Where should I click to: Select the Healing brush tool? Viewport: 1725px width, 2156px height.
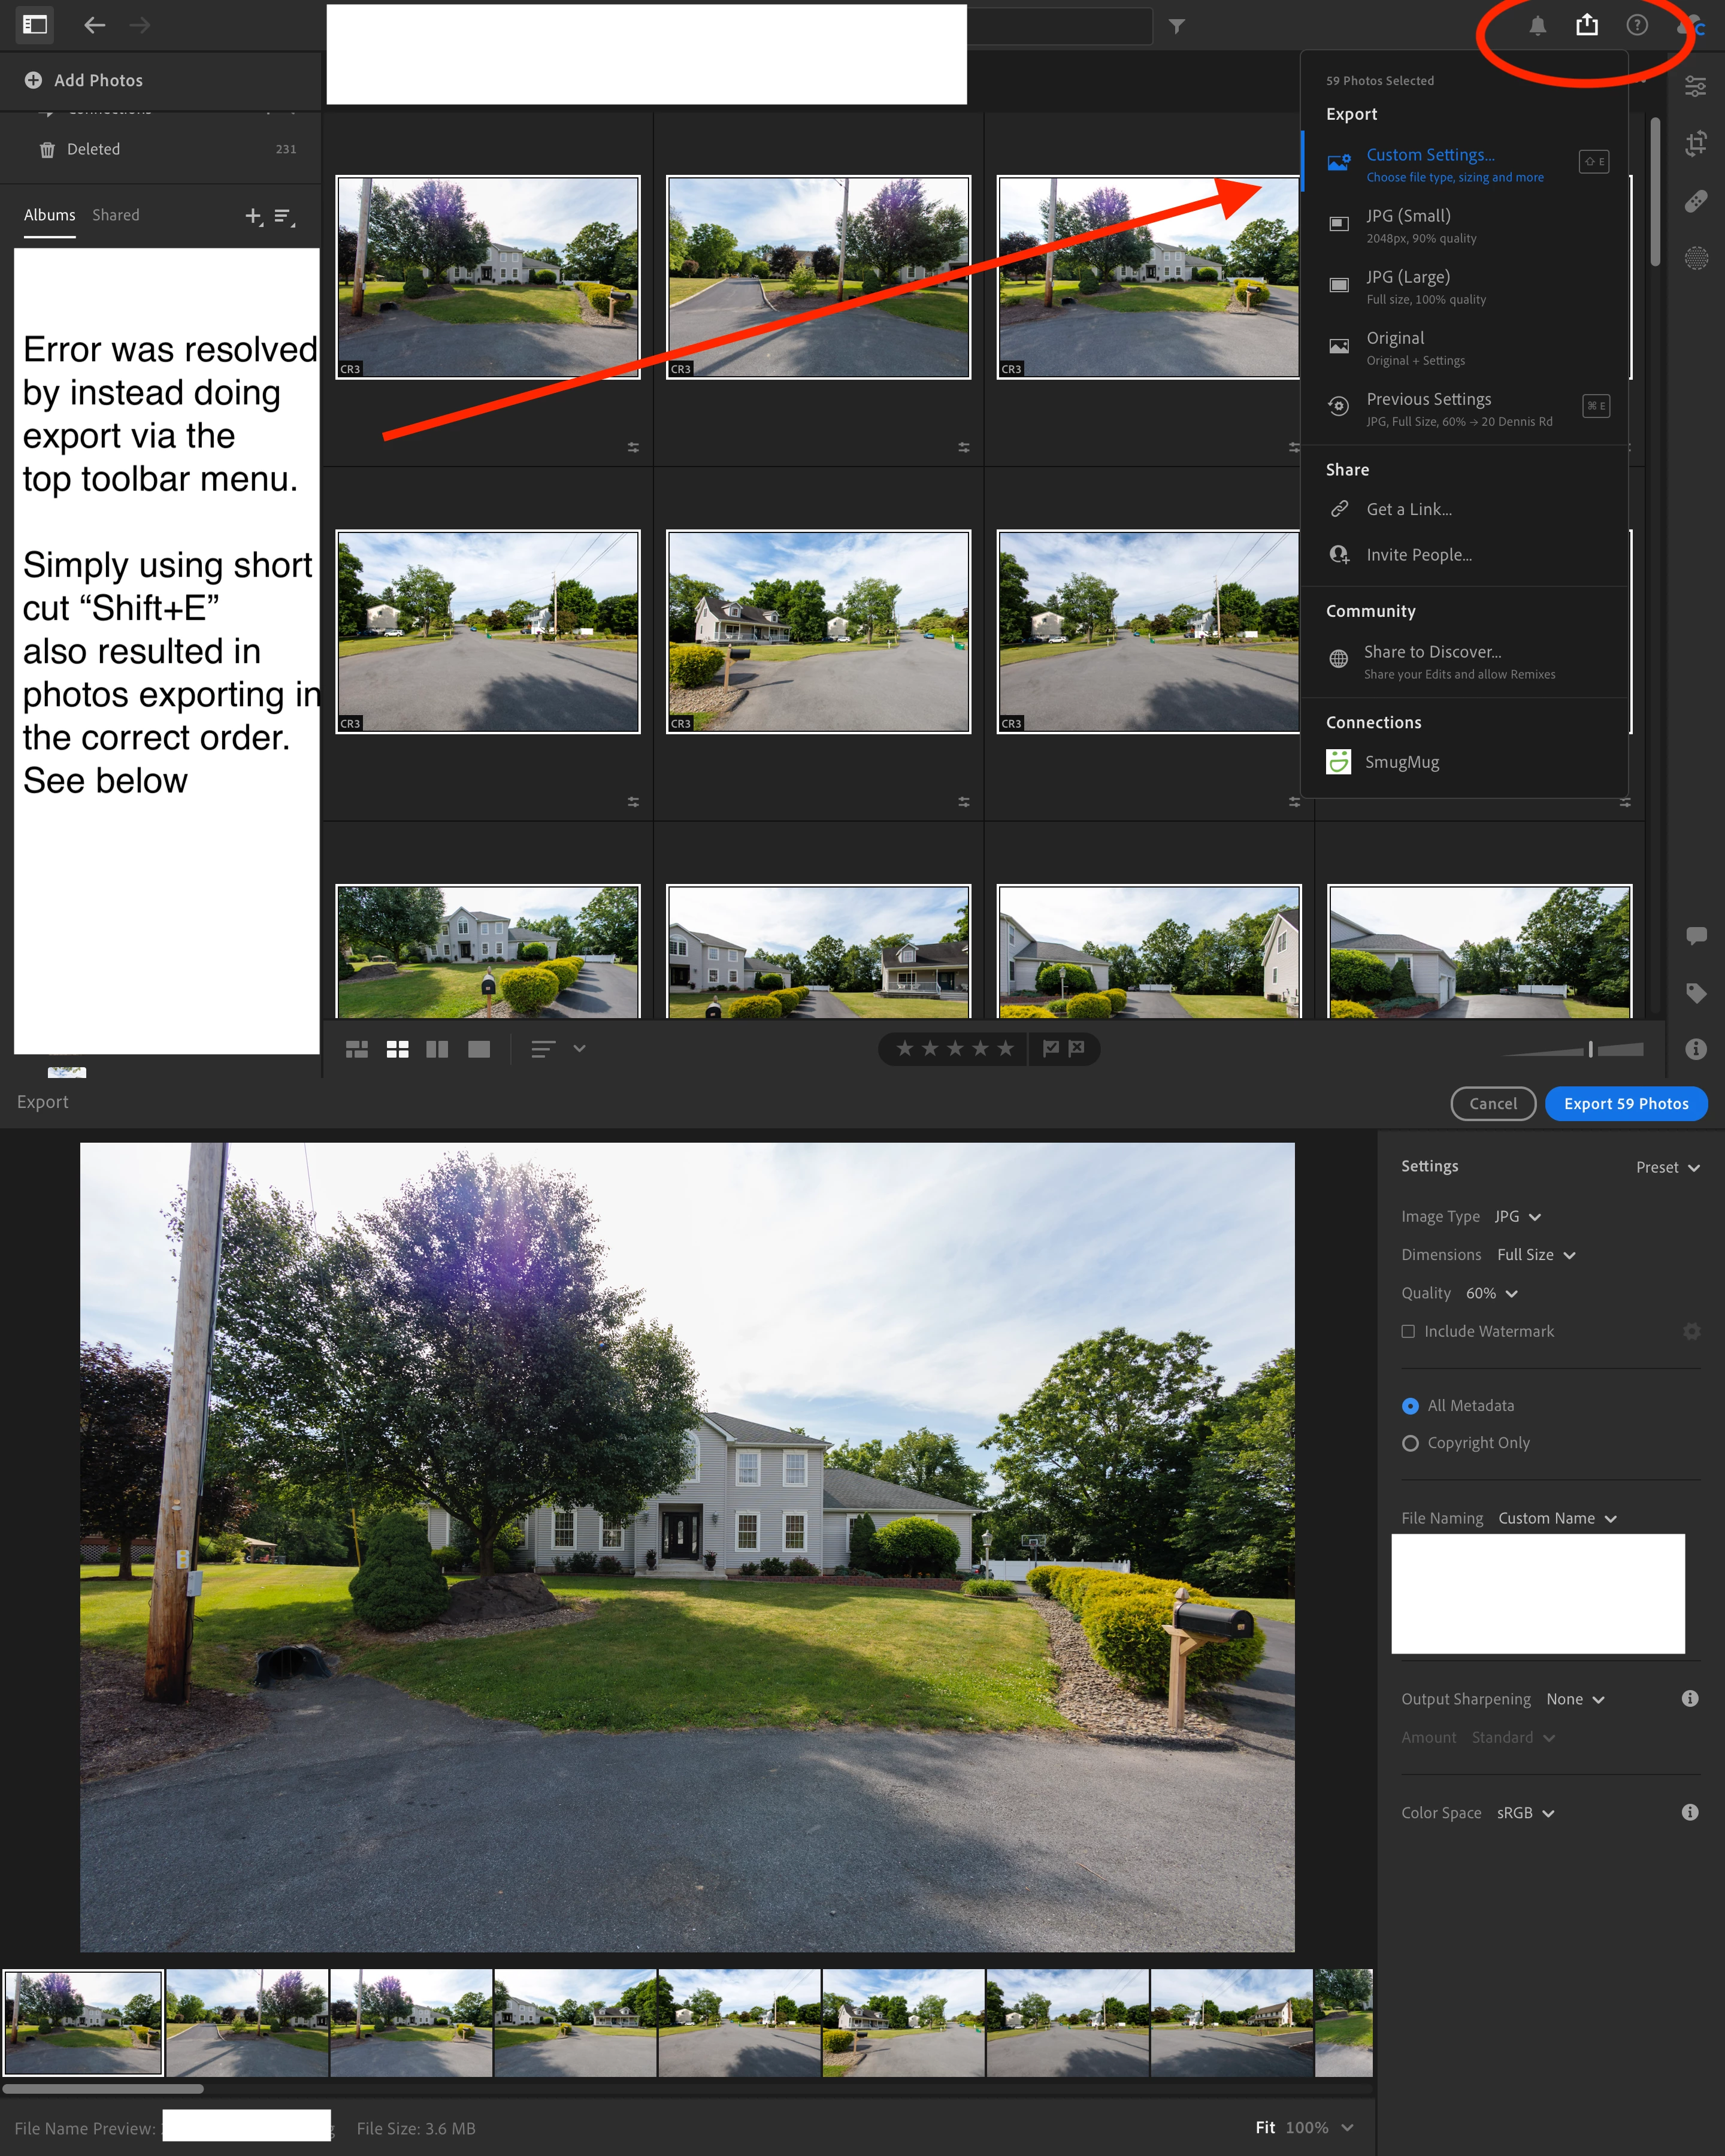click(x=1695, y=201)
